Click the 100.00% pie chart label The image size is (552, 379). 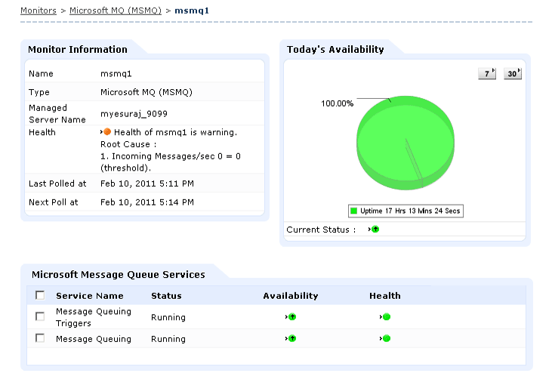tap(337, 103)
